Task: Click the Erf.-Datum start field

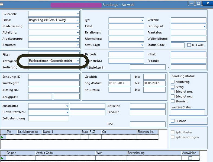Action: pyautogui.click(x=120, y=90)
